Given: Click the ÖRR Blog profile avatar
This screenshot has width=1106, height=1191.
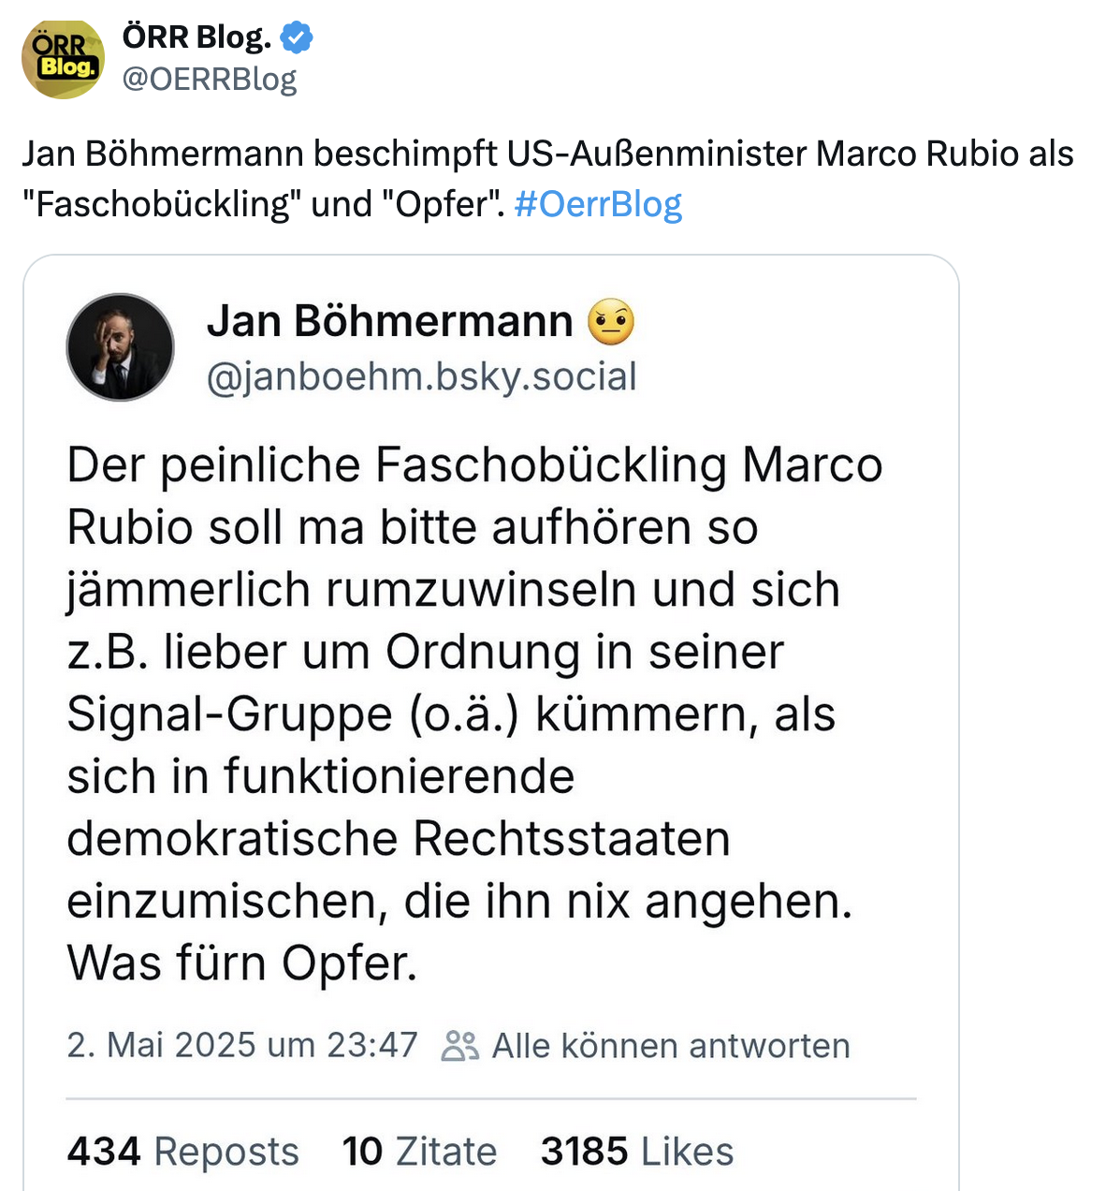Looking at the screenshot, I should point(63,58).
